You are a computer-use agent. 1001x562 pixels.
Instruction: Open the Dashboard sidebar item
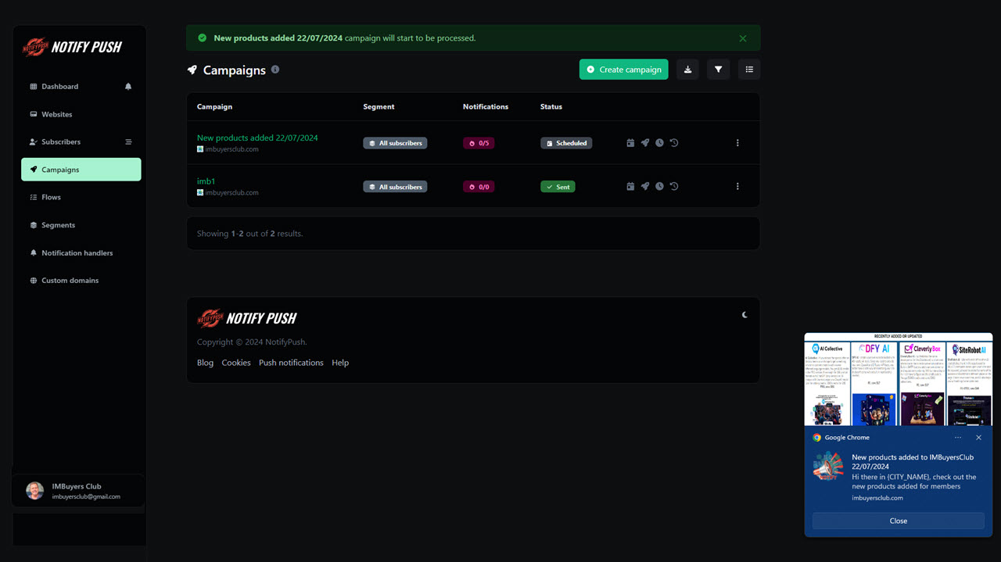coord(59,87)
